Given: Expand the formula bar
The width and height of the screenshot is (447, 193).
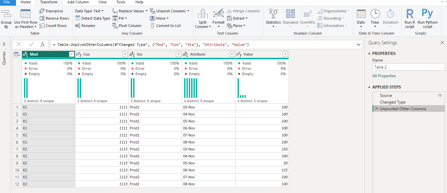Looking at the screenshot, I should (359, 45).
